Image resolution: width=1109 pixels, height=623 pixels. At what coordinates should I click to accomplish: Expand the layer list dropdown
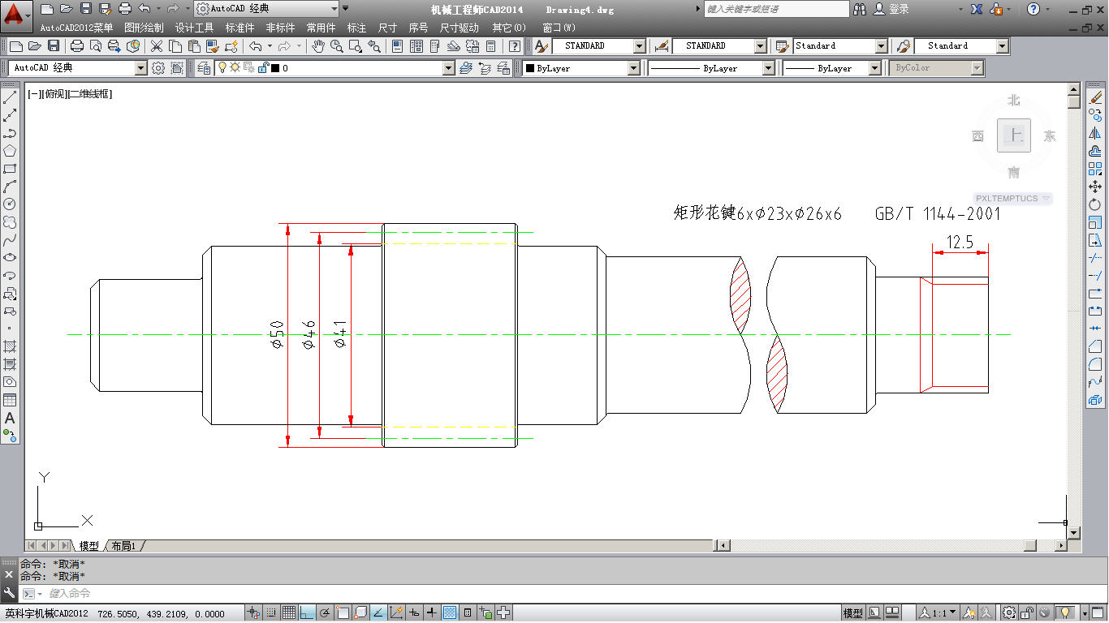tap(448, 69)
